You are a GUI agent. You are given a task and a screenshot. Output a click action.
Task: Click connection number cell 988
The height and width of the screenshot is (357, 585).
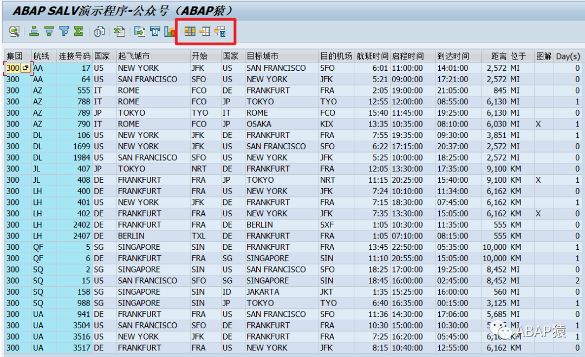click(74, 303)
